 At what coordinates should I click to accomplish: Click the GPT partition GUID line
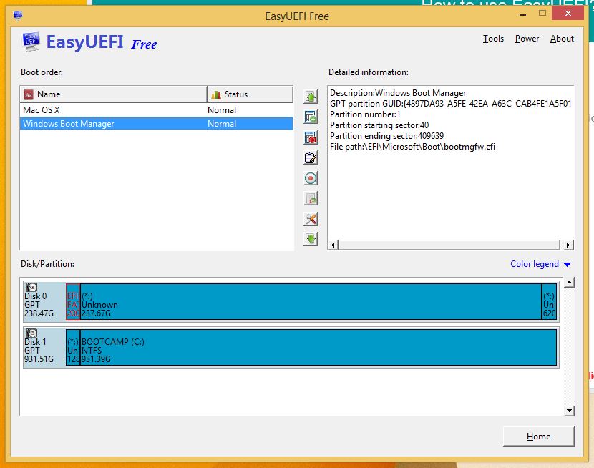point(450,104)
